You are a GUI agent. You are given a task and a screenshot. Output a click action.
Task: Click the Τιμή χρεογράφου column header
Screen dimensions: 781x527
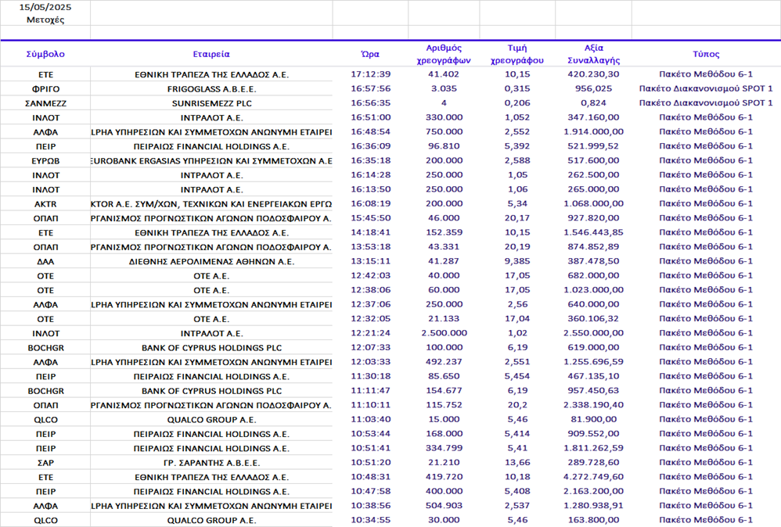pos(517,54)
